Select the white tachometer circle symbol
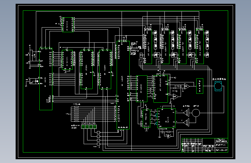251x163 pixels. click(196, 113)
